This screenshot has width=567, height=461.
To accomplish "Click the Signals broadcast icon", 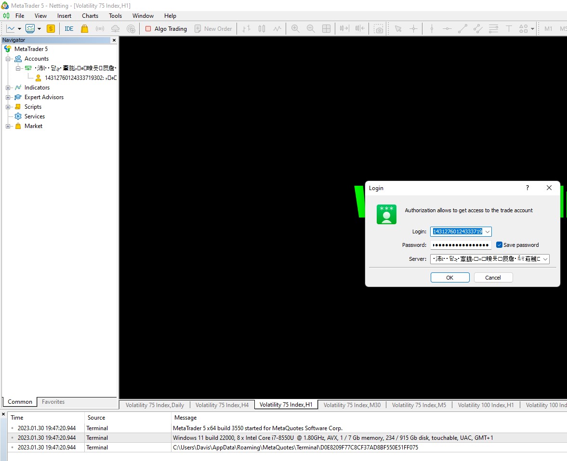I will [x=100, y=28].
